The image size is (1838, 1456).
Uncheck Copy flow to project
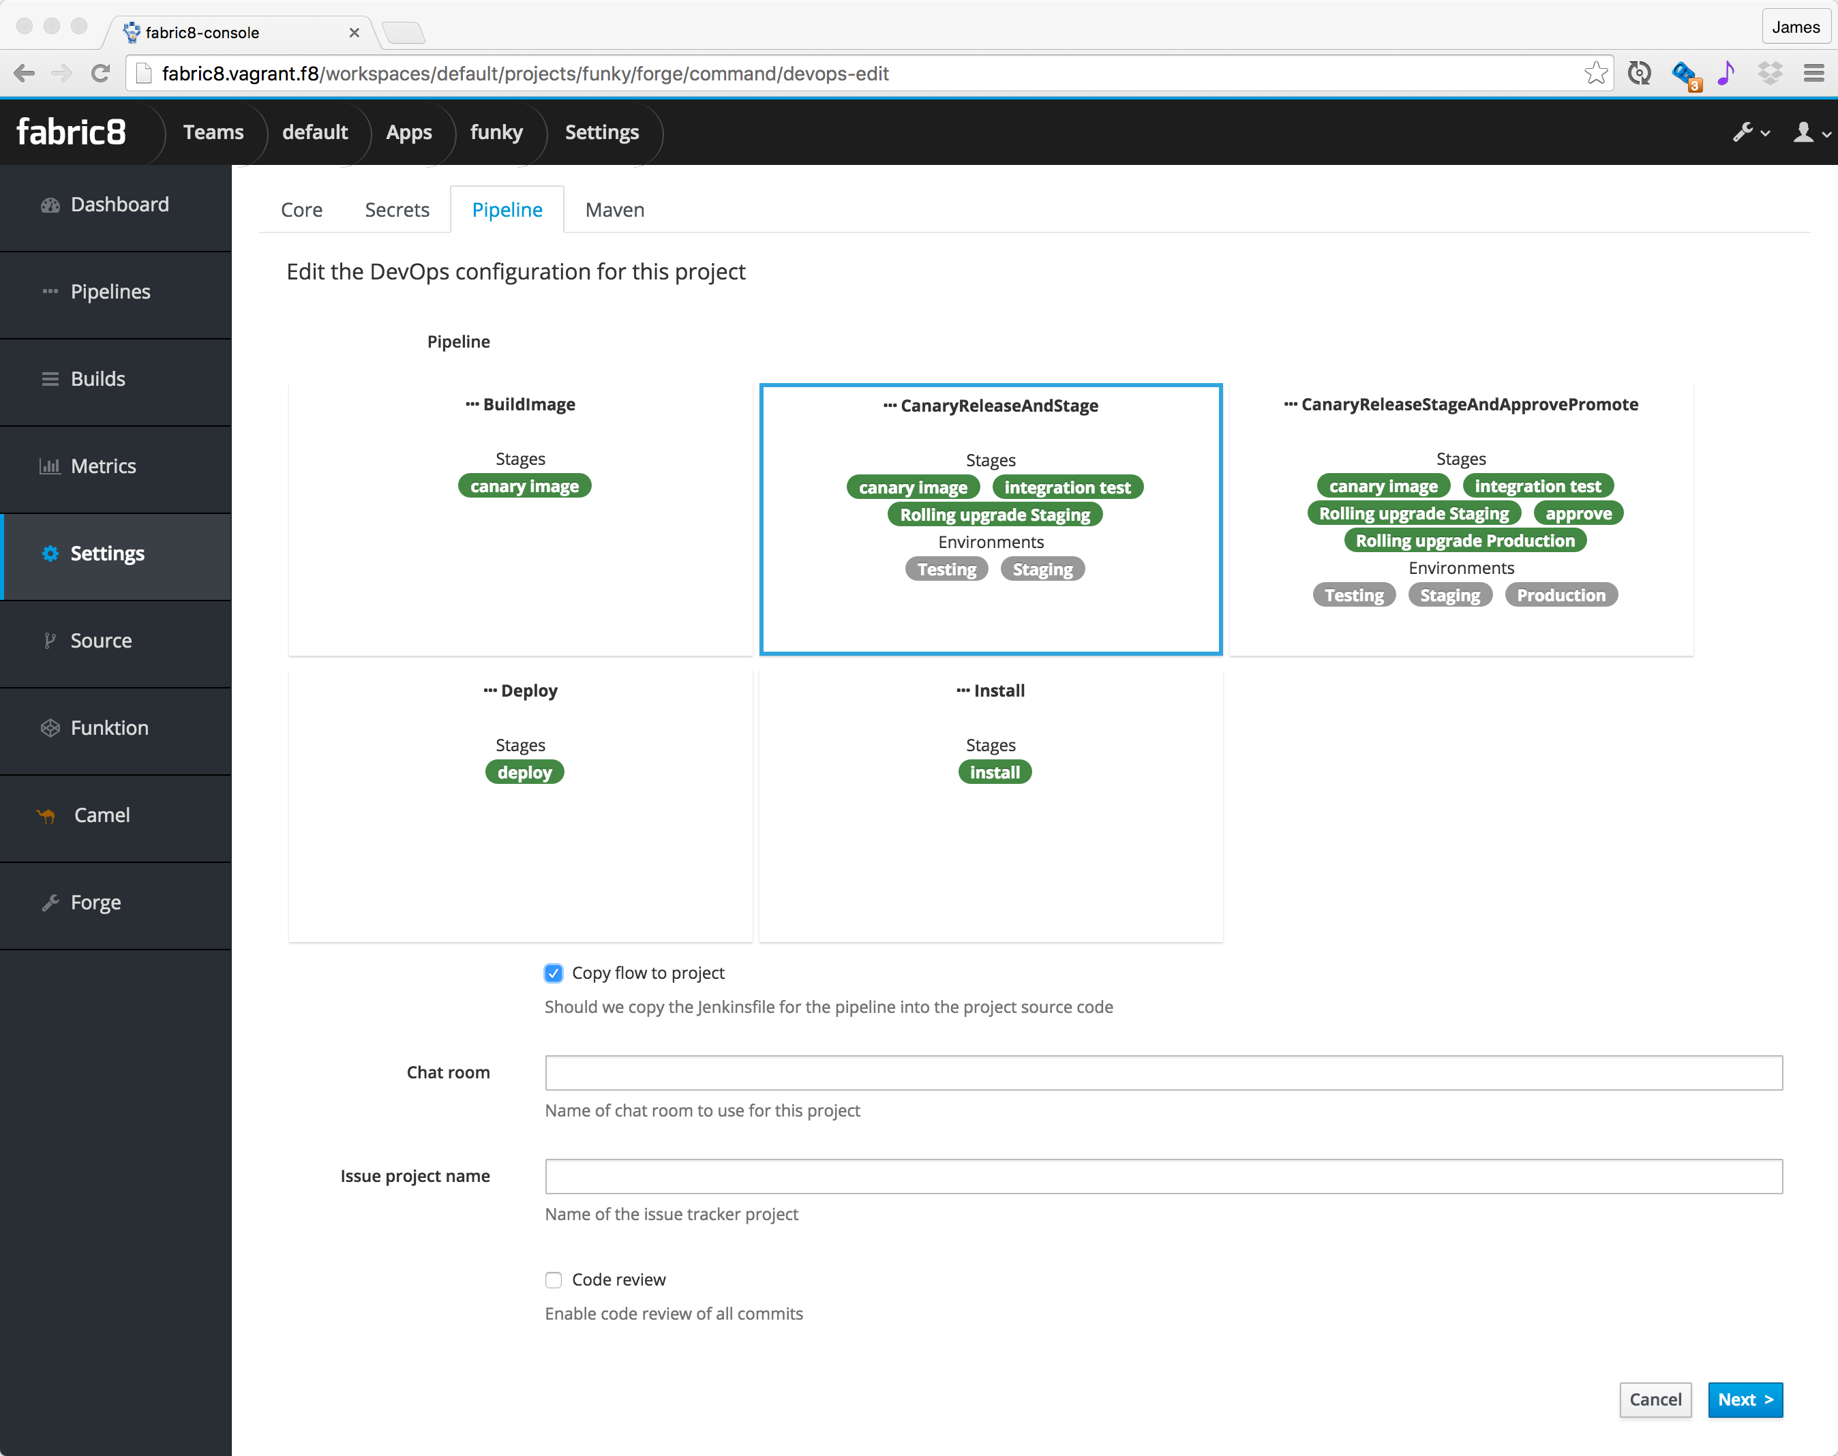point(554,973)
